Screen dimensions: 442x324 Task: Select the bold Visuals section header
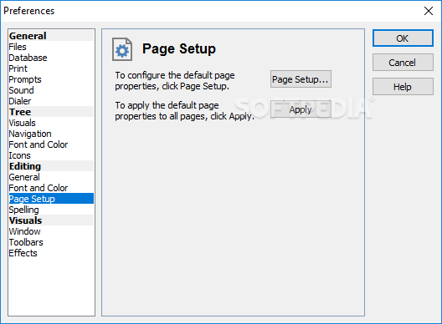[x=51, y=220]
